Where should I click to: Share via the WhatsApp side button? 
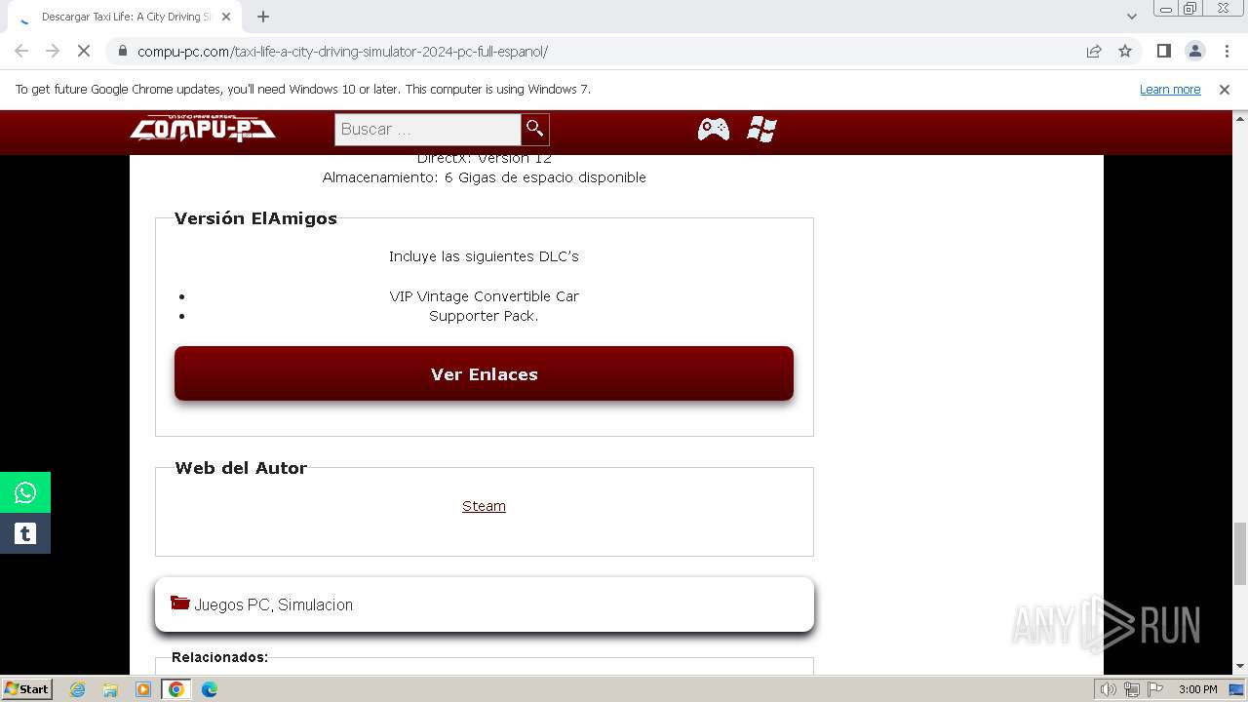point(25,492)
